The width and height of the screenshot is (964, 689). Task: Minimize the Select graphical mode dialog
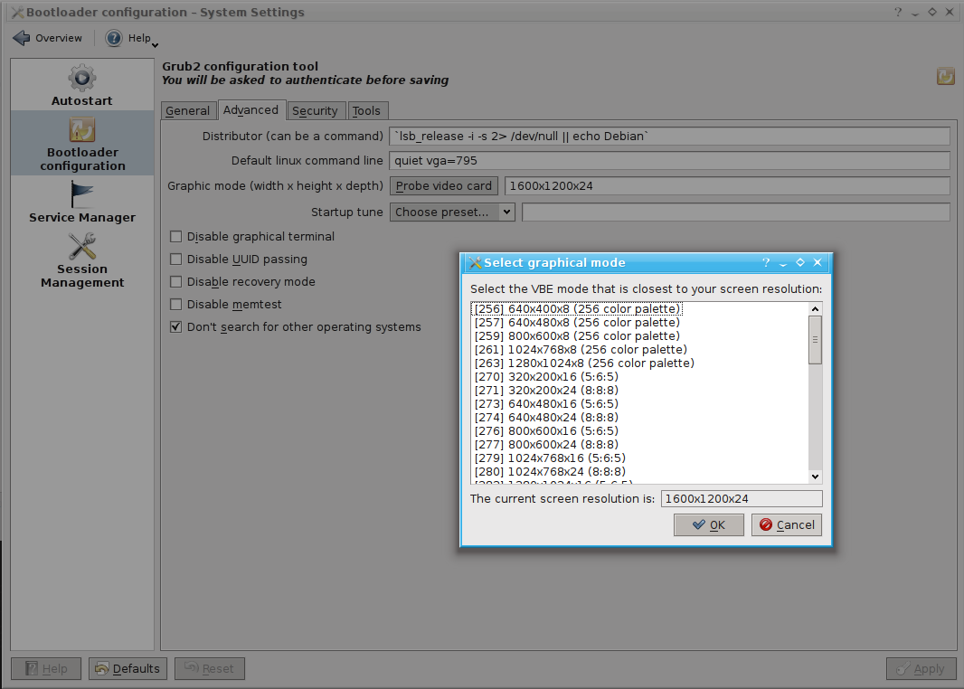[x=782, y=263]
